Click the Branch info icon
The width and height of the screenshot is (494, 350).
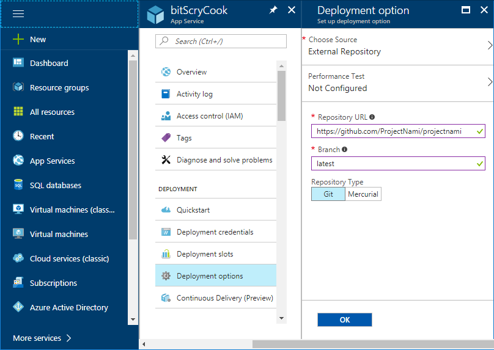click(345, 150)
